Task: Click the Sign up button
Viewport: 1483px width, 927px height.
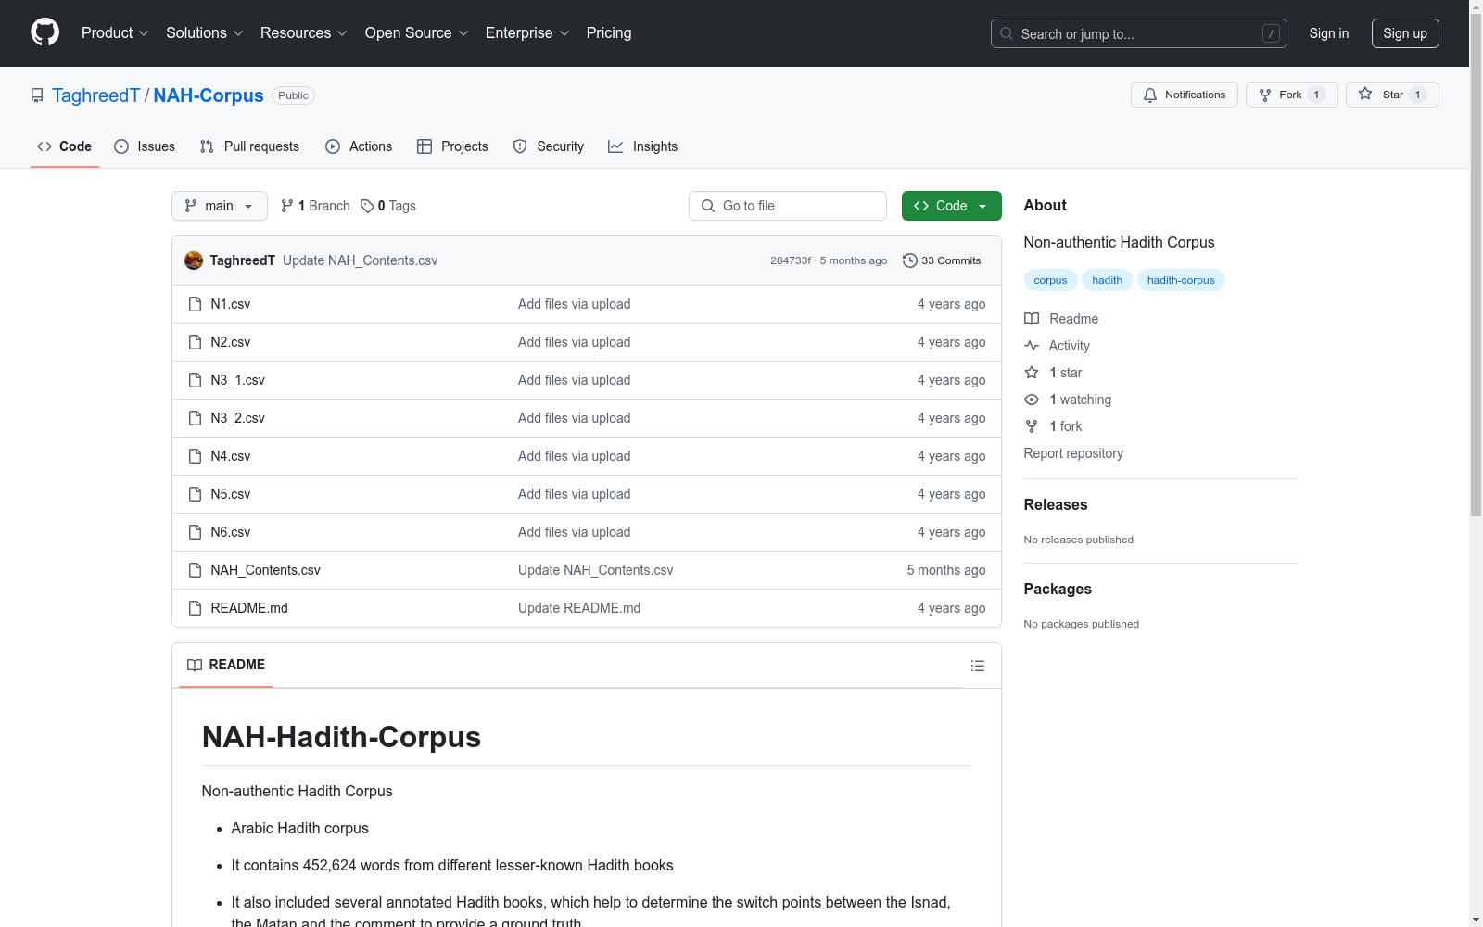Action: [1405, 33]
